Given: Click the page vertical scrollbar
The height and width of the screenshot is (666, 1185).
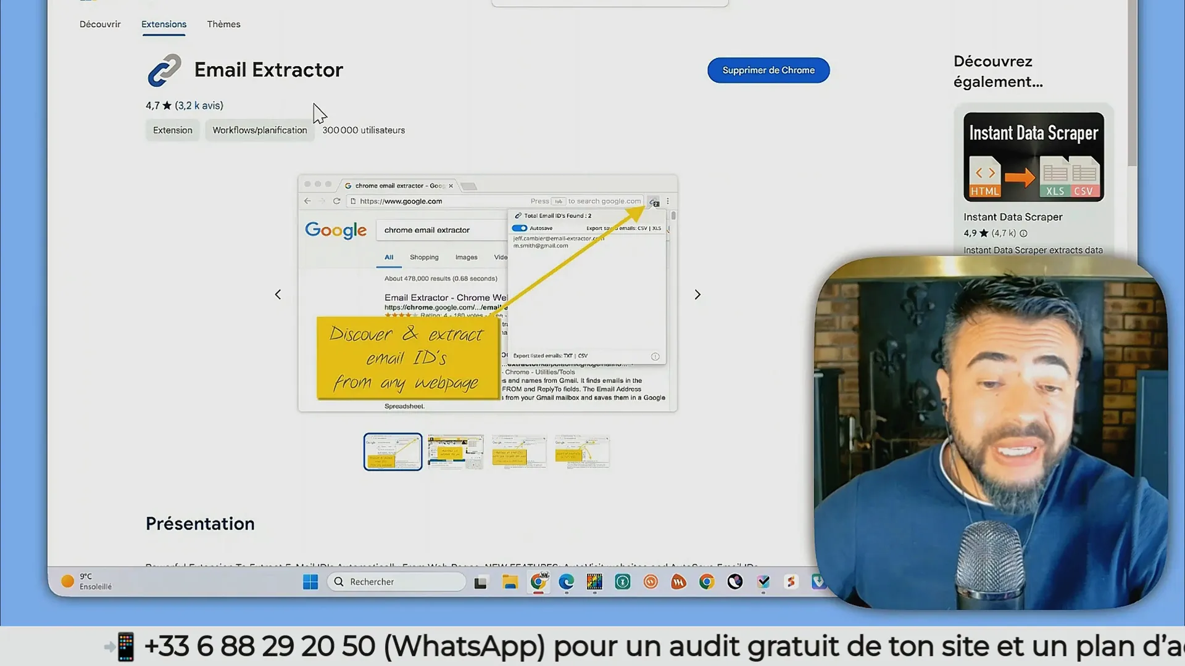Looking at the screenshot, I should pos(1132,83).
